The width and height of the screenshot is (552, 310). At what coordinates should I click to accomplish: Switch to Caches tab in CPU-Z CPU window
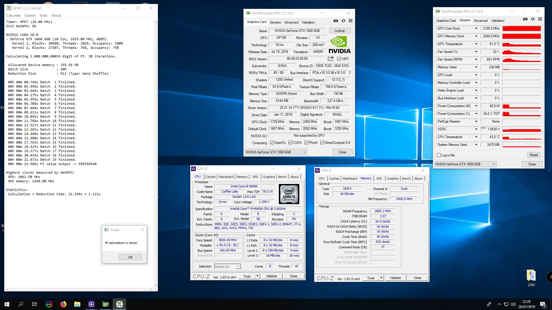click(210, 177)
